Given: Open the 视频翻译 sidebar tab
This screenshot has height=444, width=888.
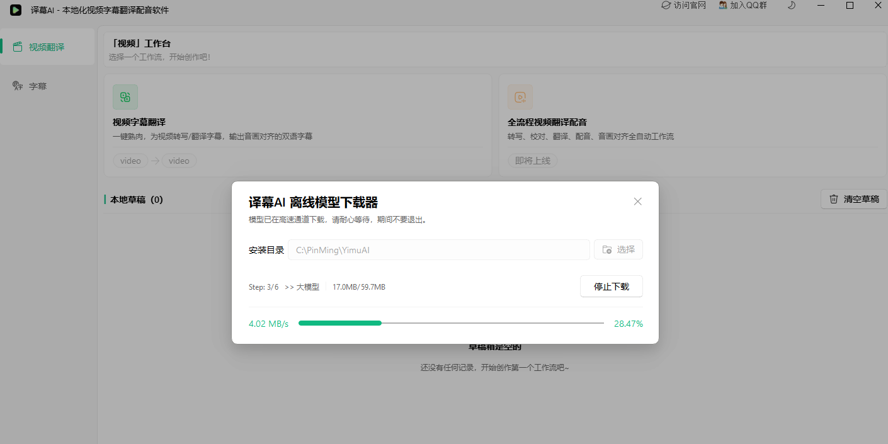Looking at the screenshot, I should pyautogui.click(x=47, y=47).
